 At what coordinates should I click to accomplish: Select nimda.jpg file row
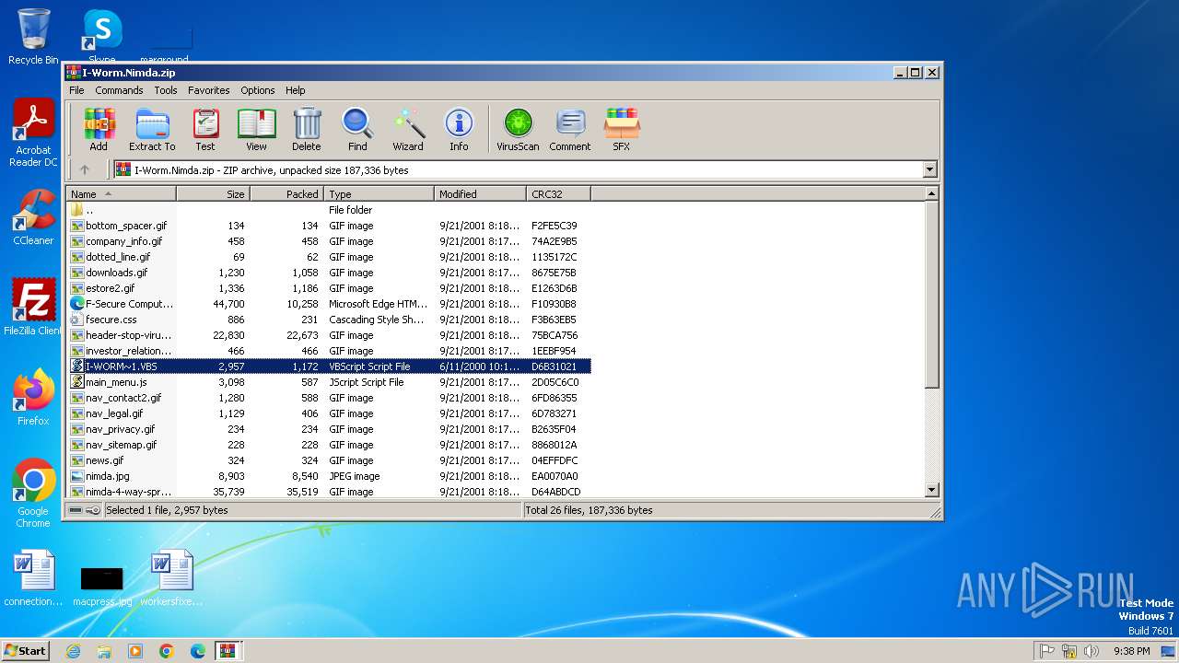coord(328,476)
